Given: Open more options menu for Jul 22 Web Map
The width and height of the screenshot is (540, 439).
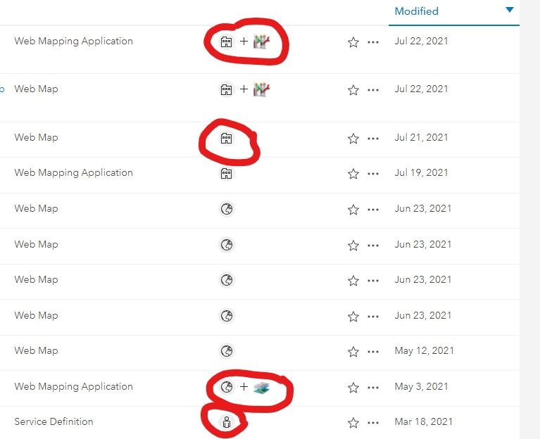Looking at the screenshot, I should [373, 90].
